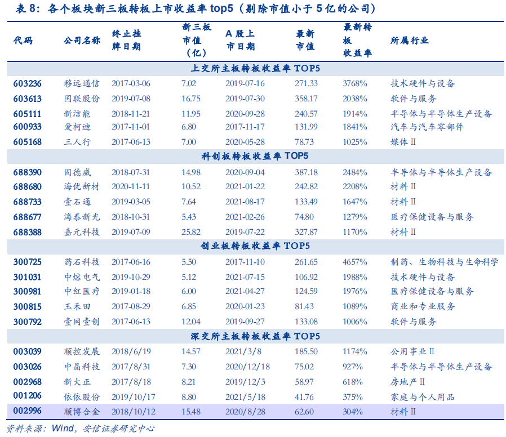506x437 pixels.
Task: Click stock code 605111
Action: (x=28, y=114)
